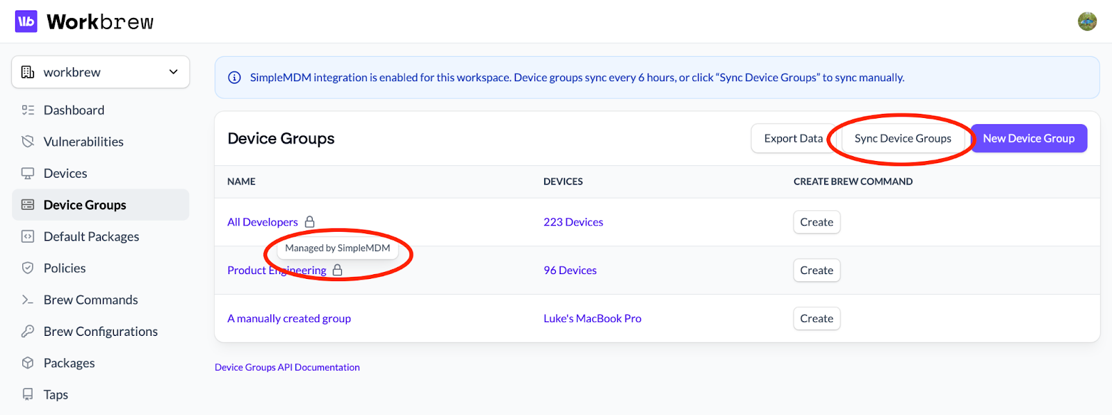Screen dimensions: 1112x415
Task: Click Export Data button
Action: tap(793, 139)
